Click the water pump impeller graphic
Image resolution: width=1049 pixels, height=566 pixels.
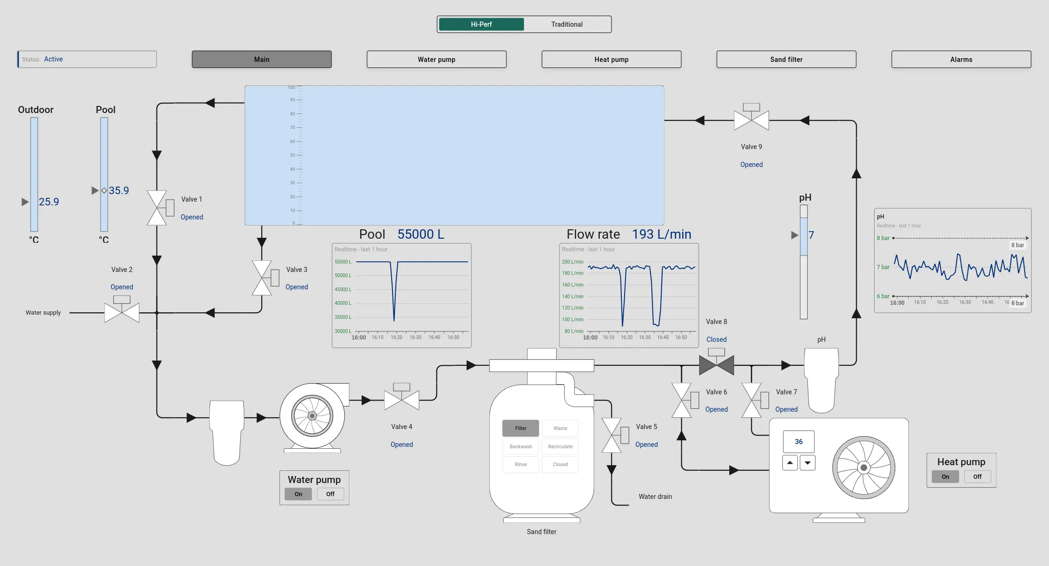[x=312, y=415]
